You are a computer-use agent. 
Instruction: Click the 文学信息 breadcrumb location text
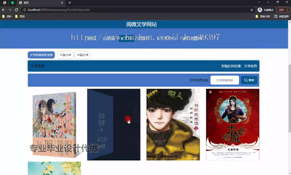[x=250, y=66]
